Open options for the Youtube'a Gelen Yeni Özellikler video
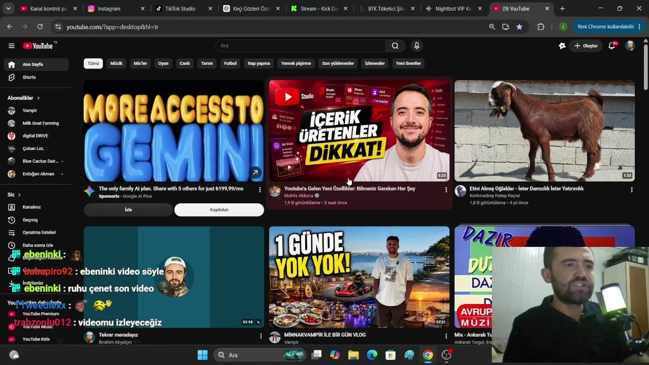Viewport: 649px width, 365px height. click(x=446, y=190)
